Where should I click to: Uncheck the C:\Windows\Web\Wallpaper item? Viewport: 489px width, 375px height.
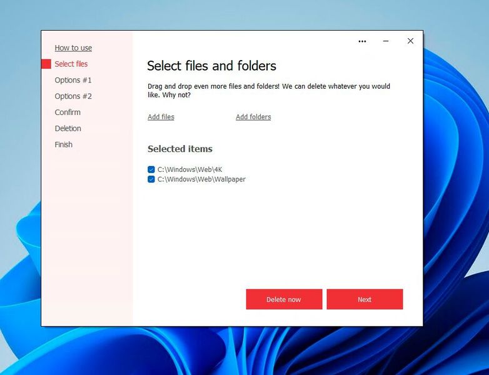pyautogui.click(x=151, y=179)
